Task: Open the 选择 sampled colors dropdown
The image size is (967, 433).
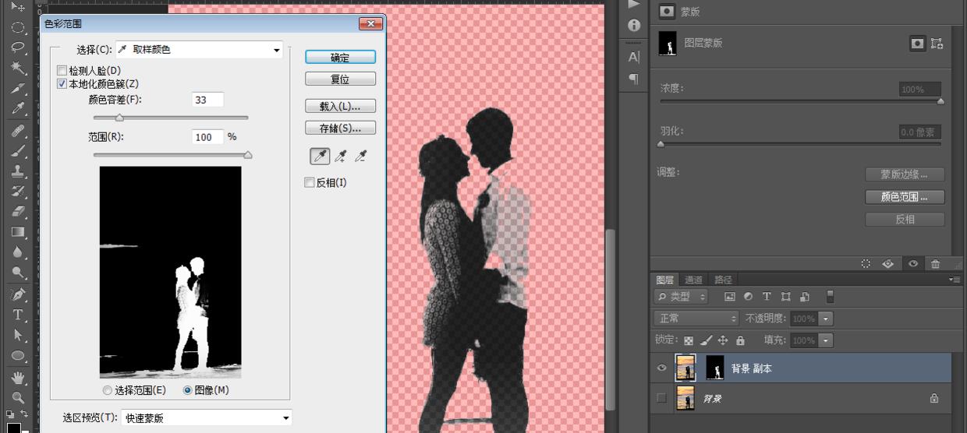Action: coord(199,50)
